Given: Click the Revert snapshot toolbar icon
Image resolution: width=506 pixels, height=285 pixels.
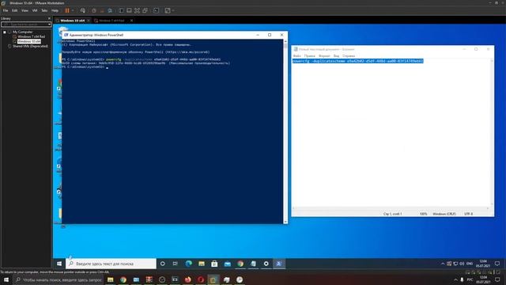Looking at the screenshot, I should pyautogui.click(x=102, y=10).
